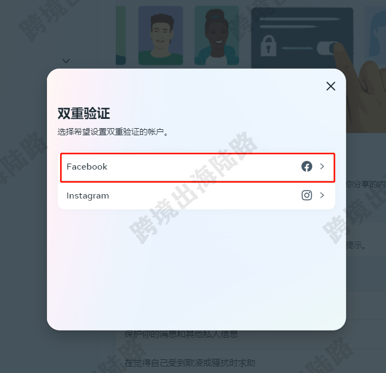The image size is (386, 373).
Task: Click the male avatar portrait card
Action: pos(161,35)
